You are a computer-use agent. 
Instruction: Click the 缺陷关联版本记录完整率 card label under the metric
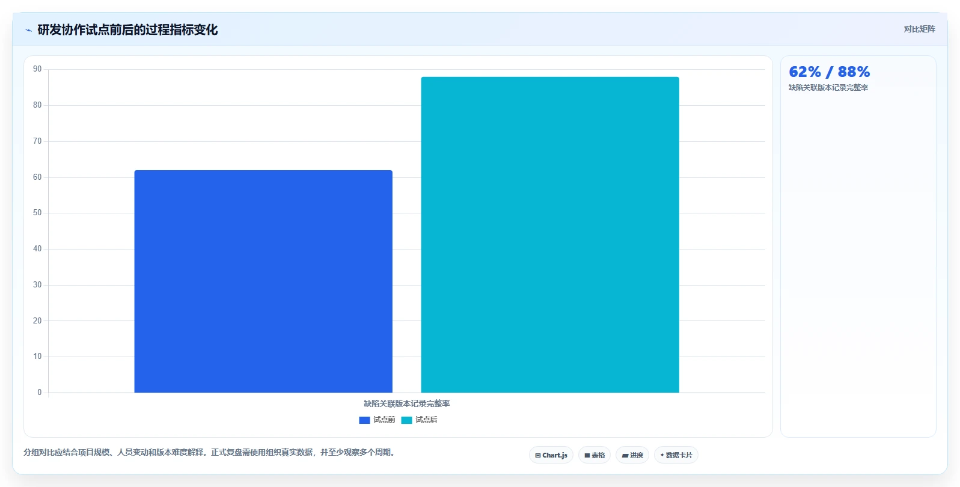click(x=828, y=88)
